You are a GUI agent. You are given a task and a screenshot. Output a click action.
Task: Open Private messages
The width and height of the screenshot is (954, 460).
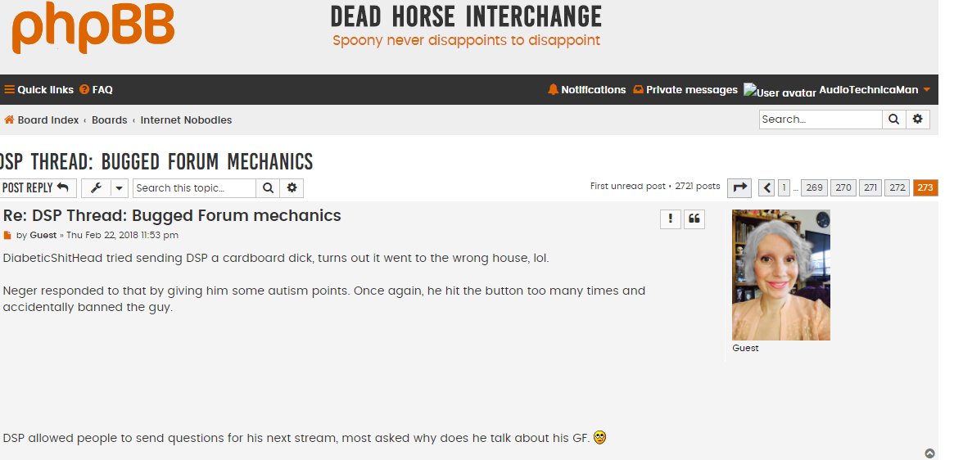point(685,89)
